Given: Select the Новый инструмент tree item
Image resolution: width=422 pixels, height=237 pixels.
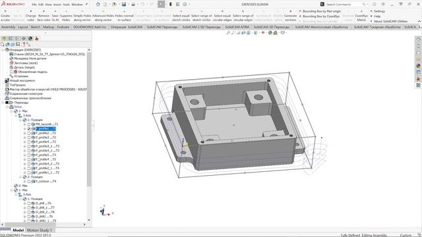Looking at the screenshot, I should pos(20,80).
